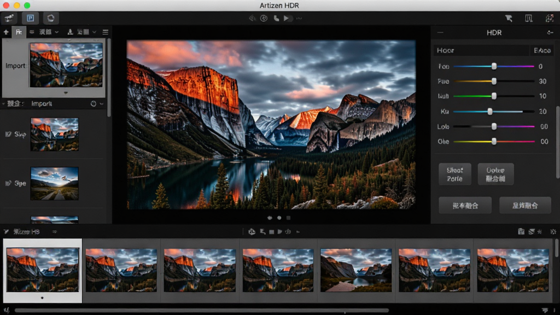Viewport: 560px width, 315px height.
Task: Open the ellipsis overflow in the top center toolbar
Action: [x=299, y=18]
